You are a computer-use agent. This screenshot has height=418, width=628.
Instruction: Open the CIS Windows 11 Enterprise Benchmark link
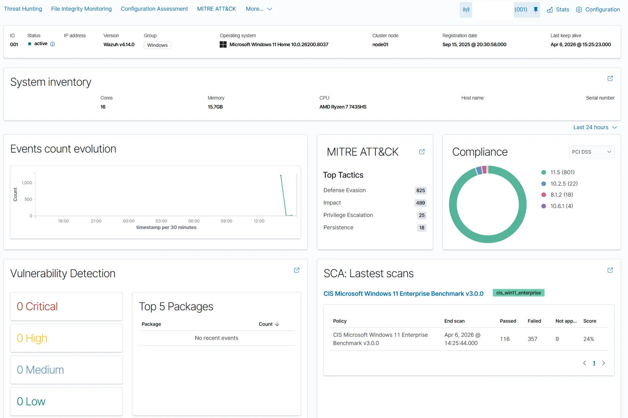(x=403, y=293)
